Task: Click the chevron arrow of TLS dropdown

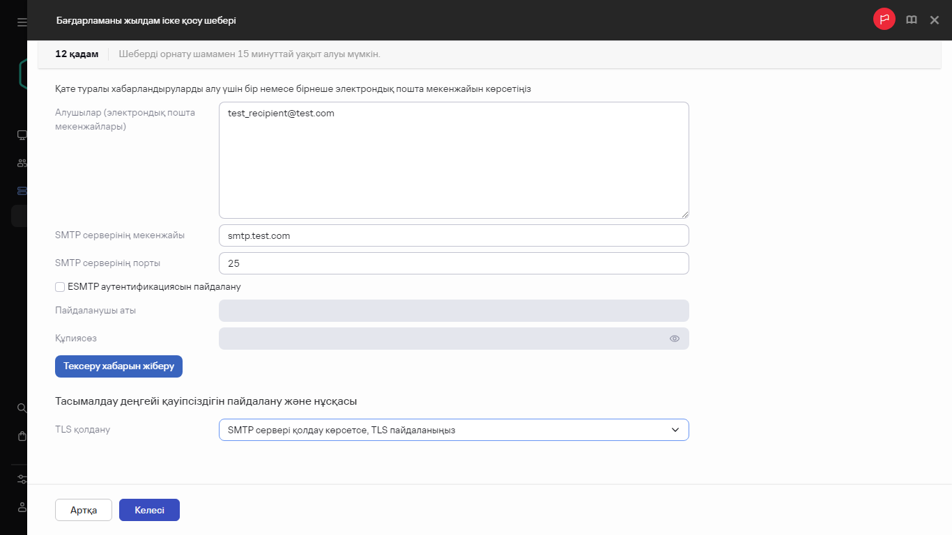Action: pyautogui.click(x=675, y=430)
